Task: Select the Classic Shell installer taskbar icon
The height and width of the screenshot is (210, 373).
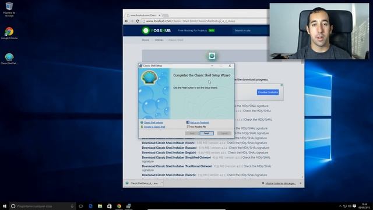Action: tap(128, 206)
